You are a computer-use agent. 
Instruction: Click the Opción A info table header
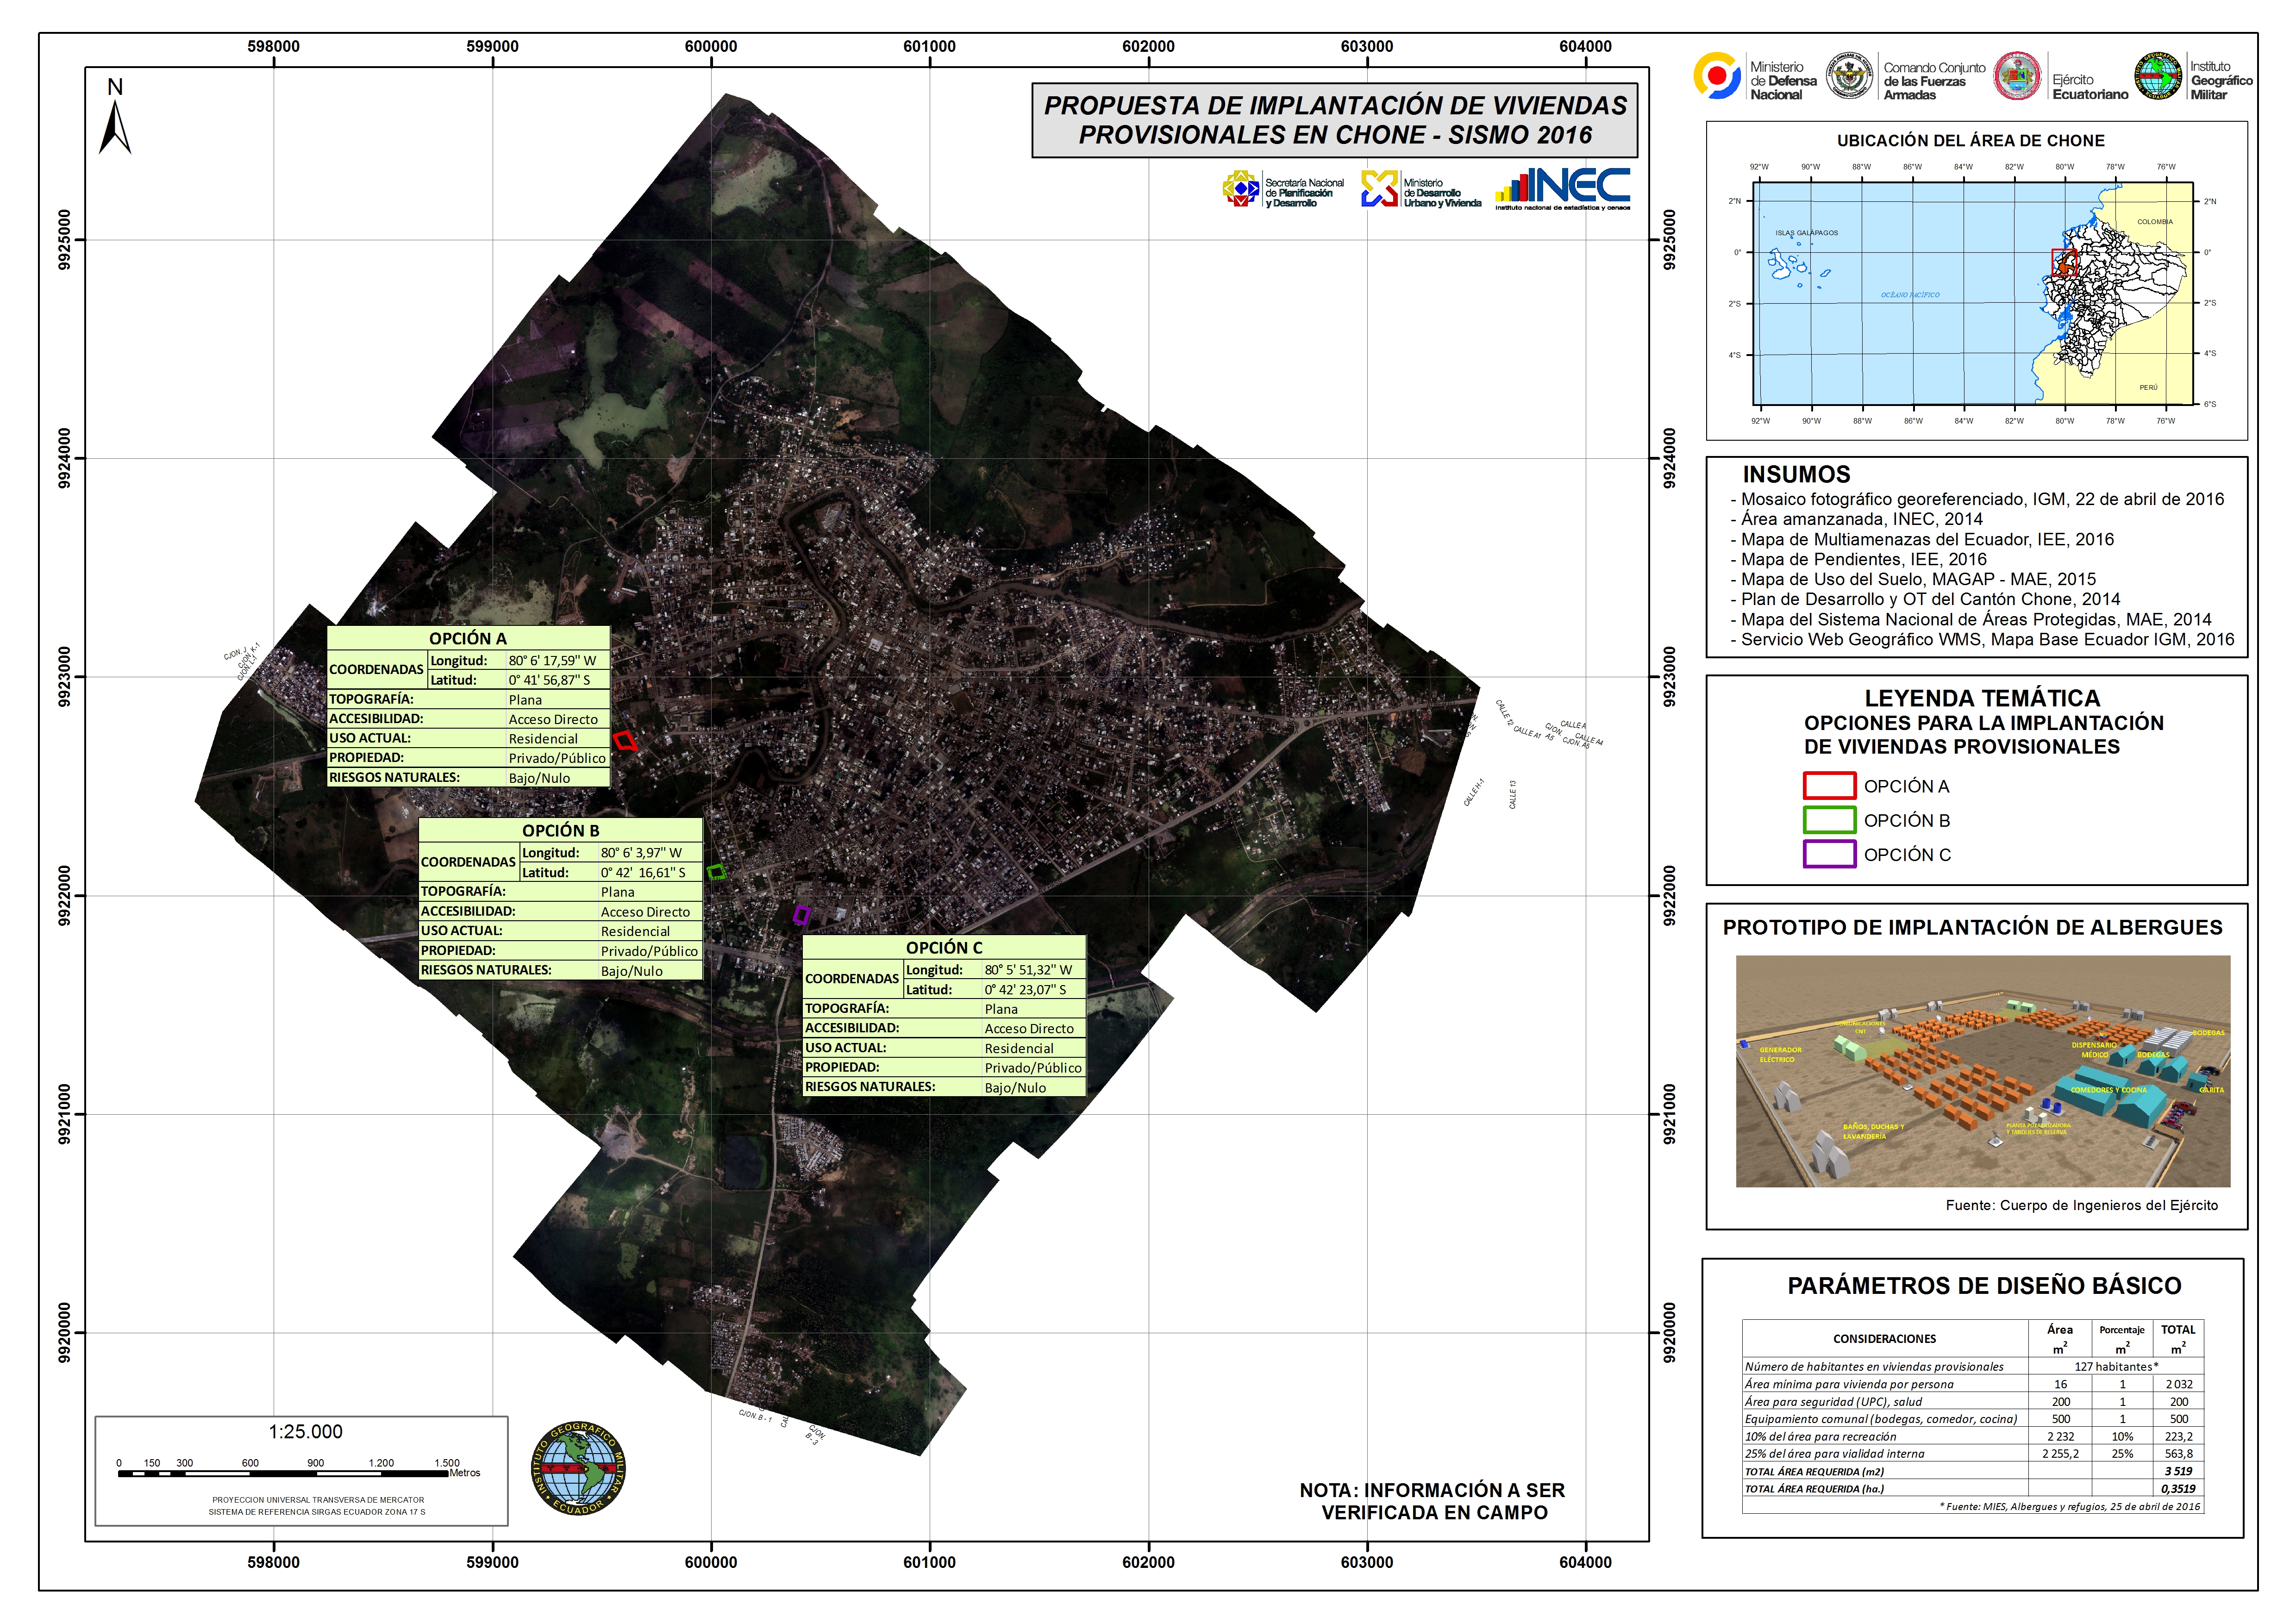click(468, 638)
